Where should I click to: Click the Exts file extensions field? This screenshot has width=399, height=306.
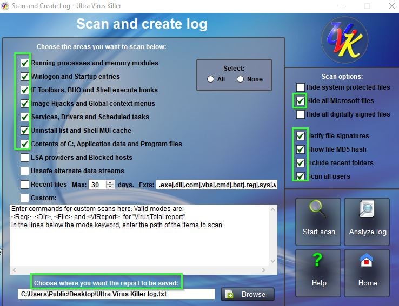tap(217, 185)
